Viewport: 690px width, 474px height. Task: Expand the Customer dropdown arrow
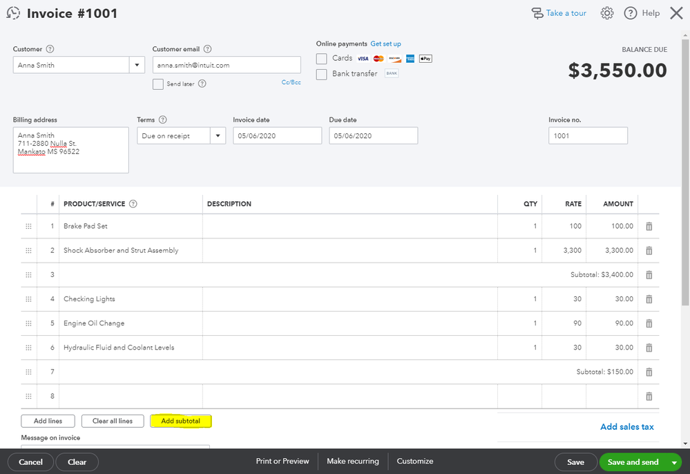tap(137, 65)
